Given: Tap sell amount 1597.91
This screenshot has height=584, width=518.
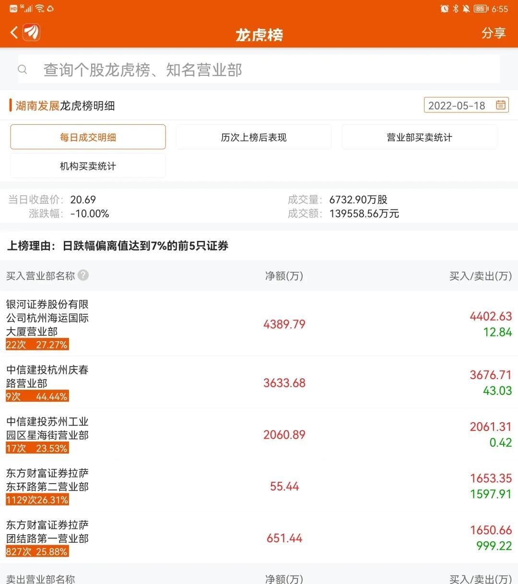Looking at the screenshot, I should click(x=491, y=494).
